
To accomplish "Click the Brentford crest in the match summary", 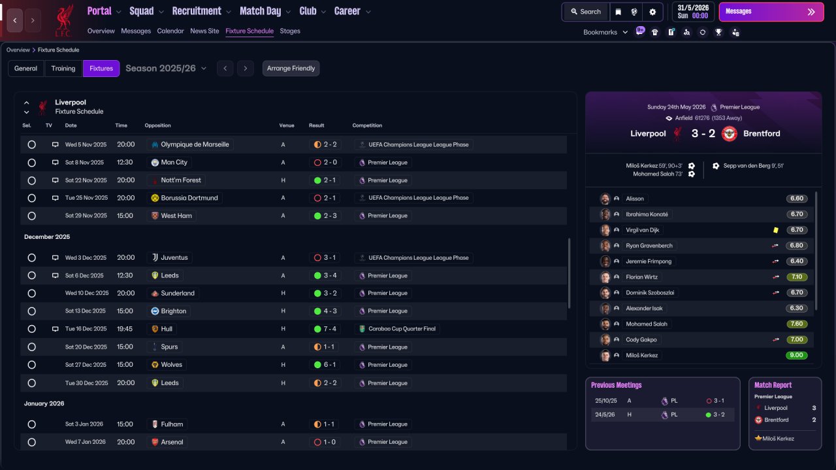I will point(730,133).
